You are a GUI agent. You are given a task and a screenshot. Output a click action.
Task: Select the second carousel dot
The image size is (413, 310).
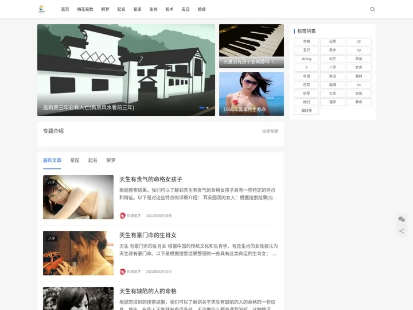click(x=207, y=107)
